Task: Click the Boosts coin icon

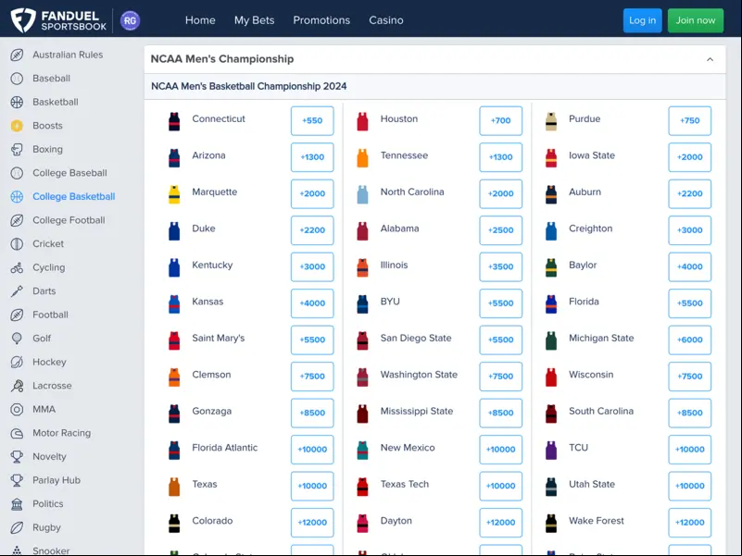Action: click(x=17, y=126)
